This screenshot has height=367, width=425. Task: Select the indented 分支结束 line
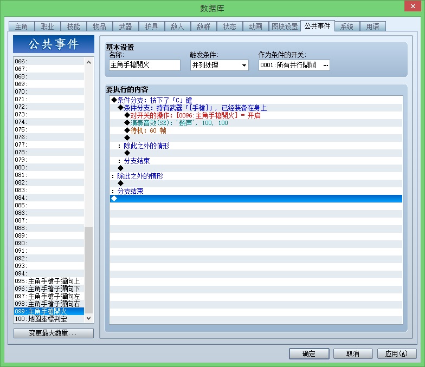(x=256, y=161)
